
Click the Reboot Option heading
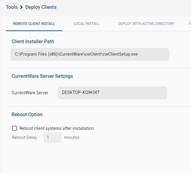coord(27,114)
